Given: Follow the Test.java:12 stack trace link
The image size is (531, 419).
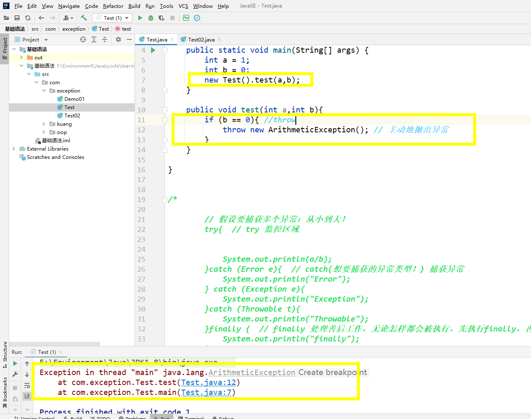Looking at the screenshot, I should 209,382.
